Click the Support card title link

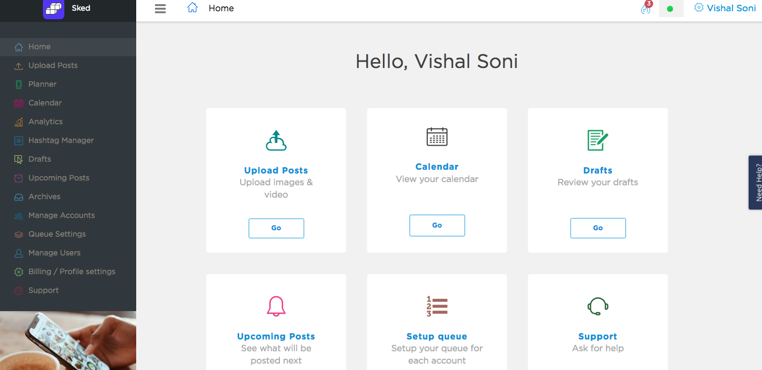(x=598, y=337)
